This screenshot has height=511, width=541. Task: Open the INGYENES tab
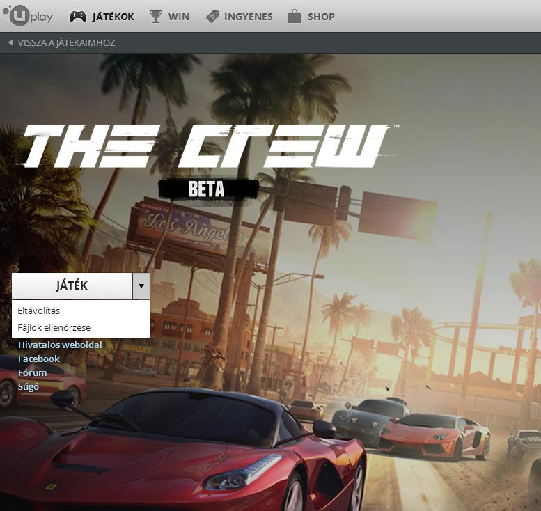pos(248,17)
